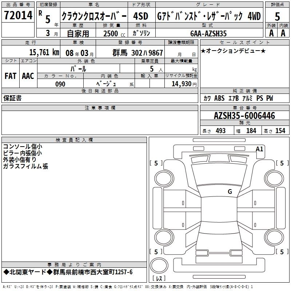Select registration number 群馬 302 ハ 9867
This screenshot has height=291, width=291.
(137, 53)
